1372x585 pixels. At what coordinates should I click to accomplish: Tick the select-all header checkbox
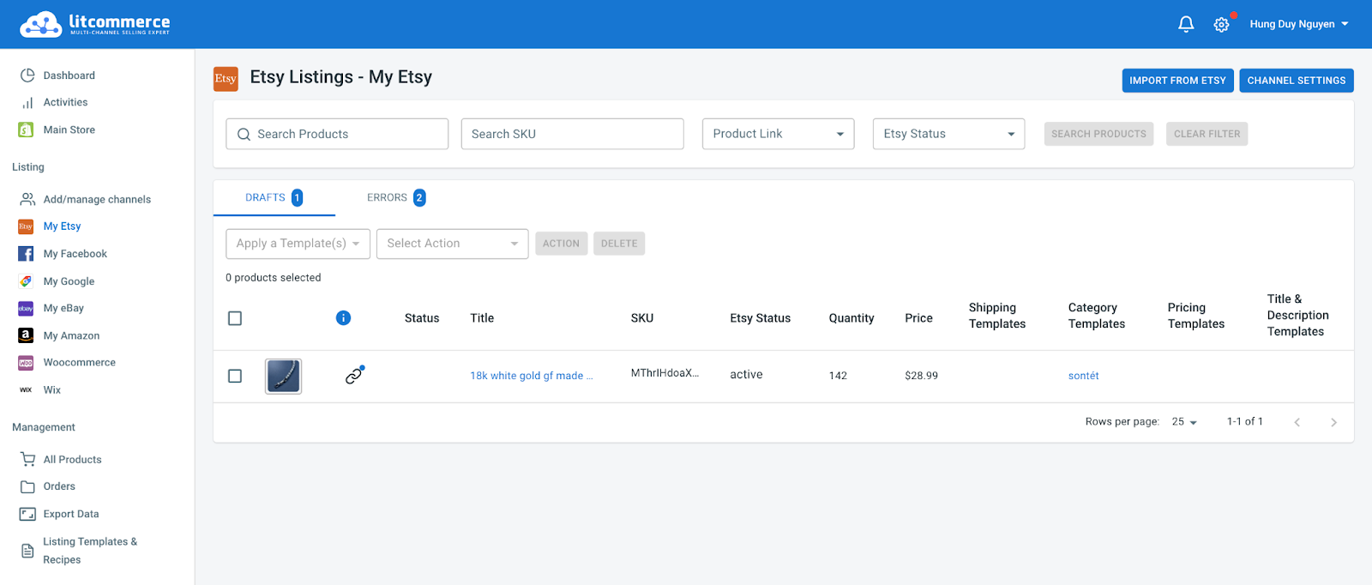click(x=235, y=318)
